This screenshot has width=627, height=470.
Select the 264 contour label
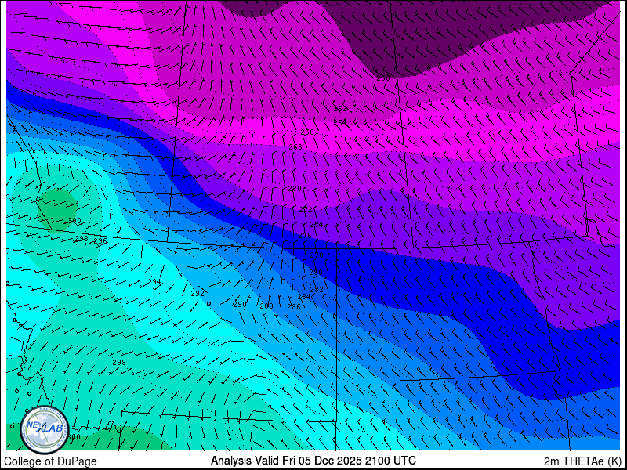(340, 122)
